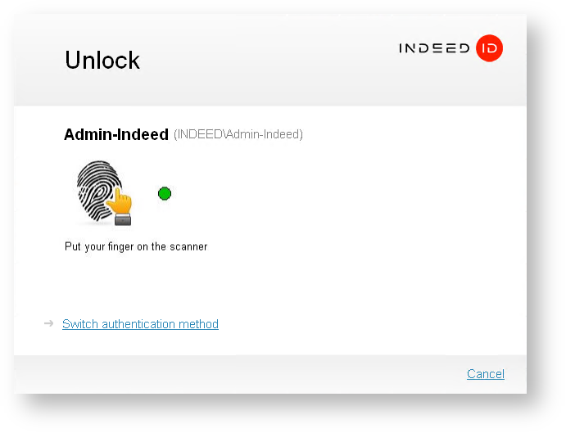
Task: Click the word 'scanner' in the prompt
Action: pos(188,246)
